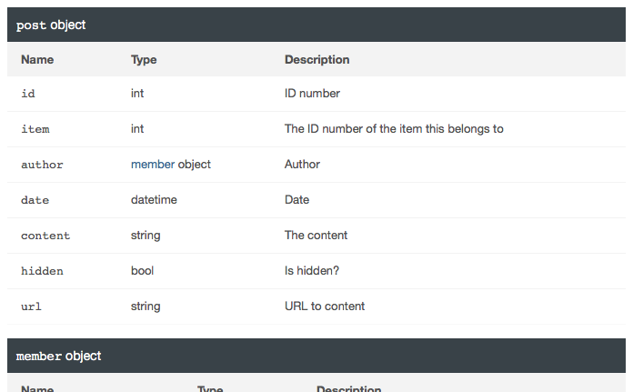Select the hidden field name
This screenshot has width=633, height=392.
[x=42, y=271]
